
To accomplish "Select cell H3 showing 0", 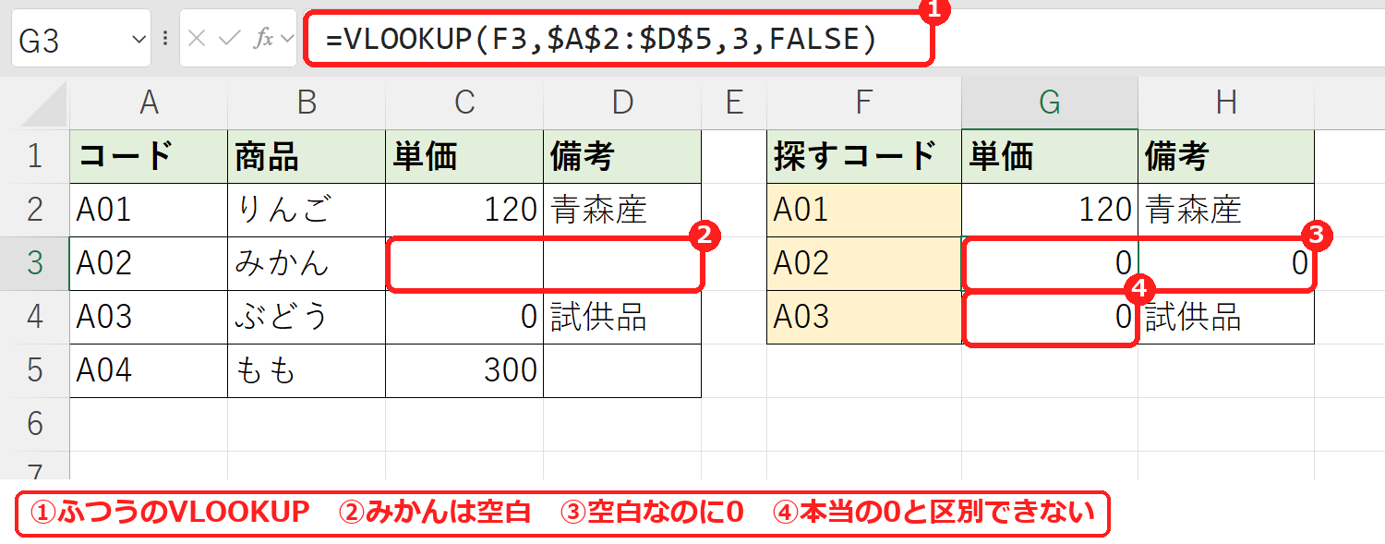I will 1226,263.
